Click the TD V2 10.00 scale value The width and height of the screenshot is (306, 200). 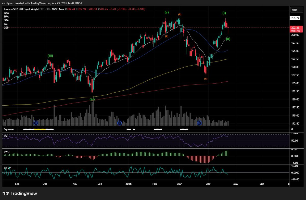295,166
